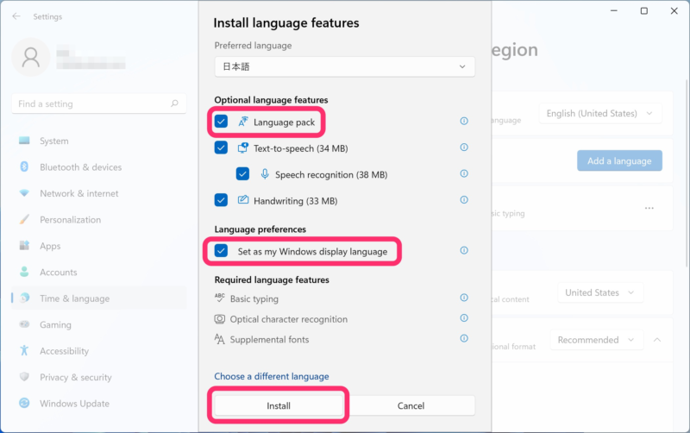This screenshot has width=690, height=433.
Task: Uncheck the Speech recognition checkbox
Action: coord(242,174)
